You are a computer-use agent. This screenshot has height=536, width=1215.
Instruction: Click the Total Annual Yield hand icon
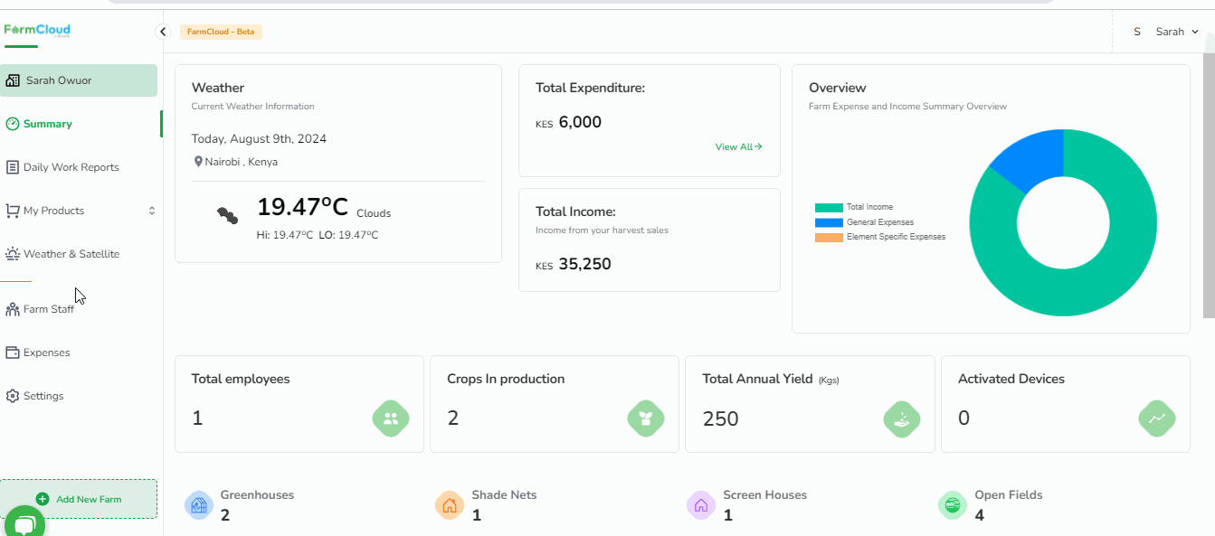(x=902, y=418)
